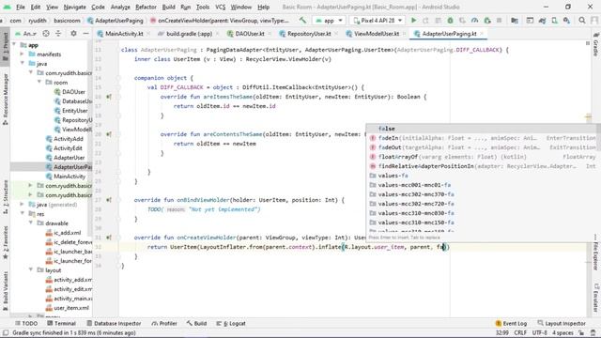The width and height of the screenshot is (601, 338).
Task: Open Gradle side panel tab
Action: pyautogui.click(x=595, y=44)
